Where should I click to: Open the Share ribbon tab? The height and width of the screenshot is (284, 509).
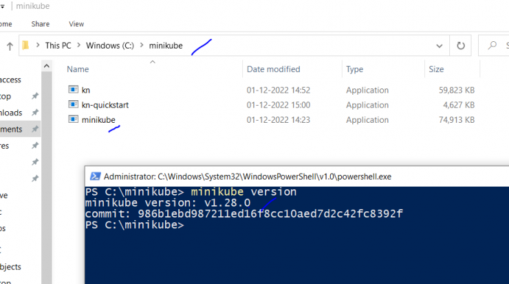(41, 24)
